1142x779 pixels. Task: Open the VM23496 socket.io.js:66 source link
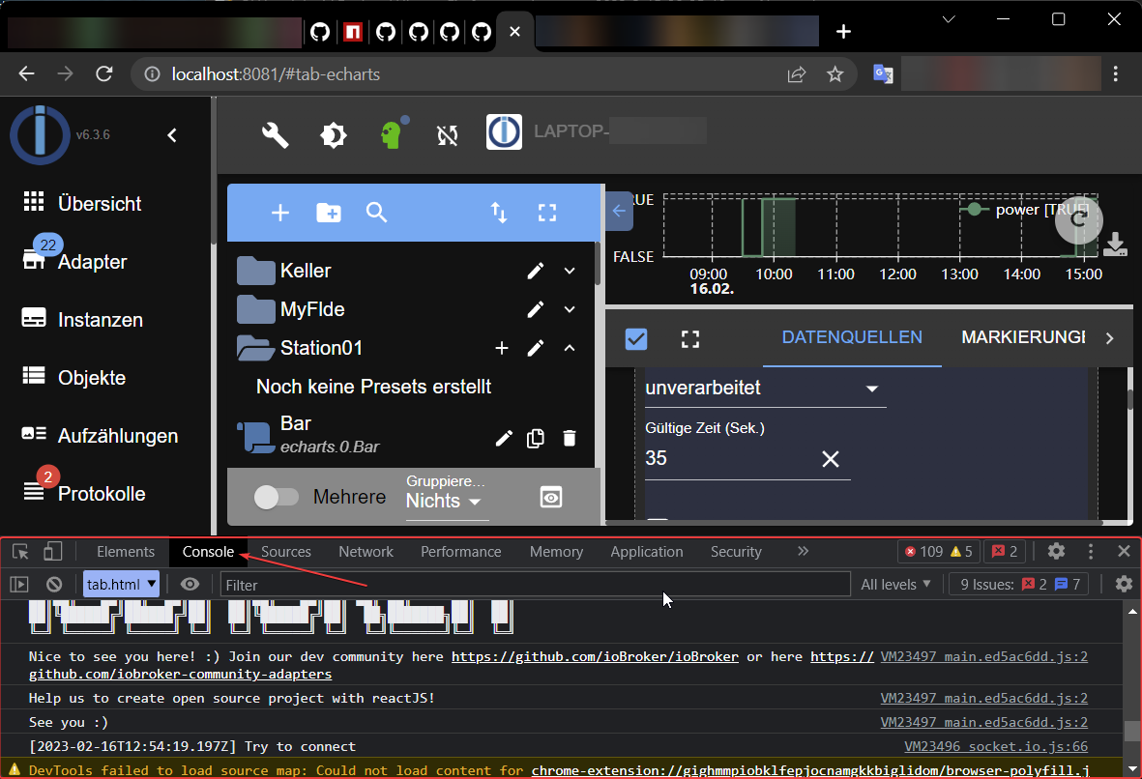pyautogui.click(x=996, y=747)
